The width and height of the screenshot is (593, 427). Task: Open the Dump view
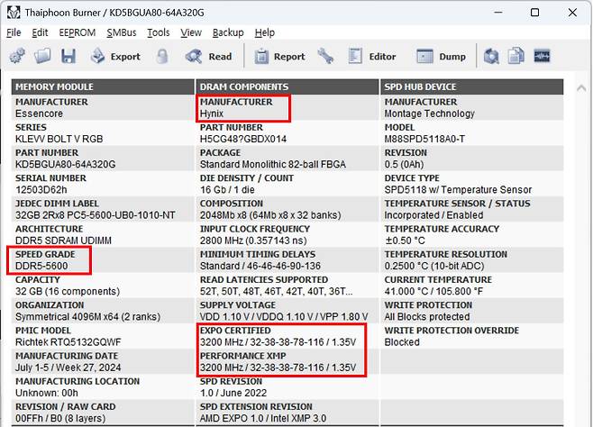coord(442,56)
